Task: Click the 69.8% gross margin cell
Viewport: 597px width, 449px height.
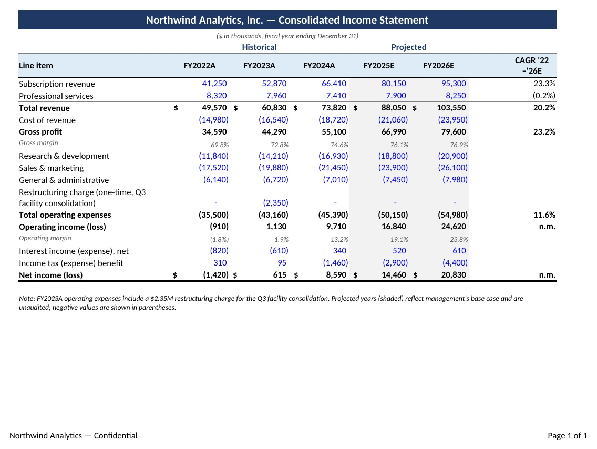Action: tap(220, 145)
